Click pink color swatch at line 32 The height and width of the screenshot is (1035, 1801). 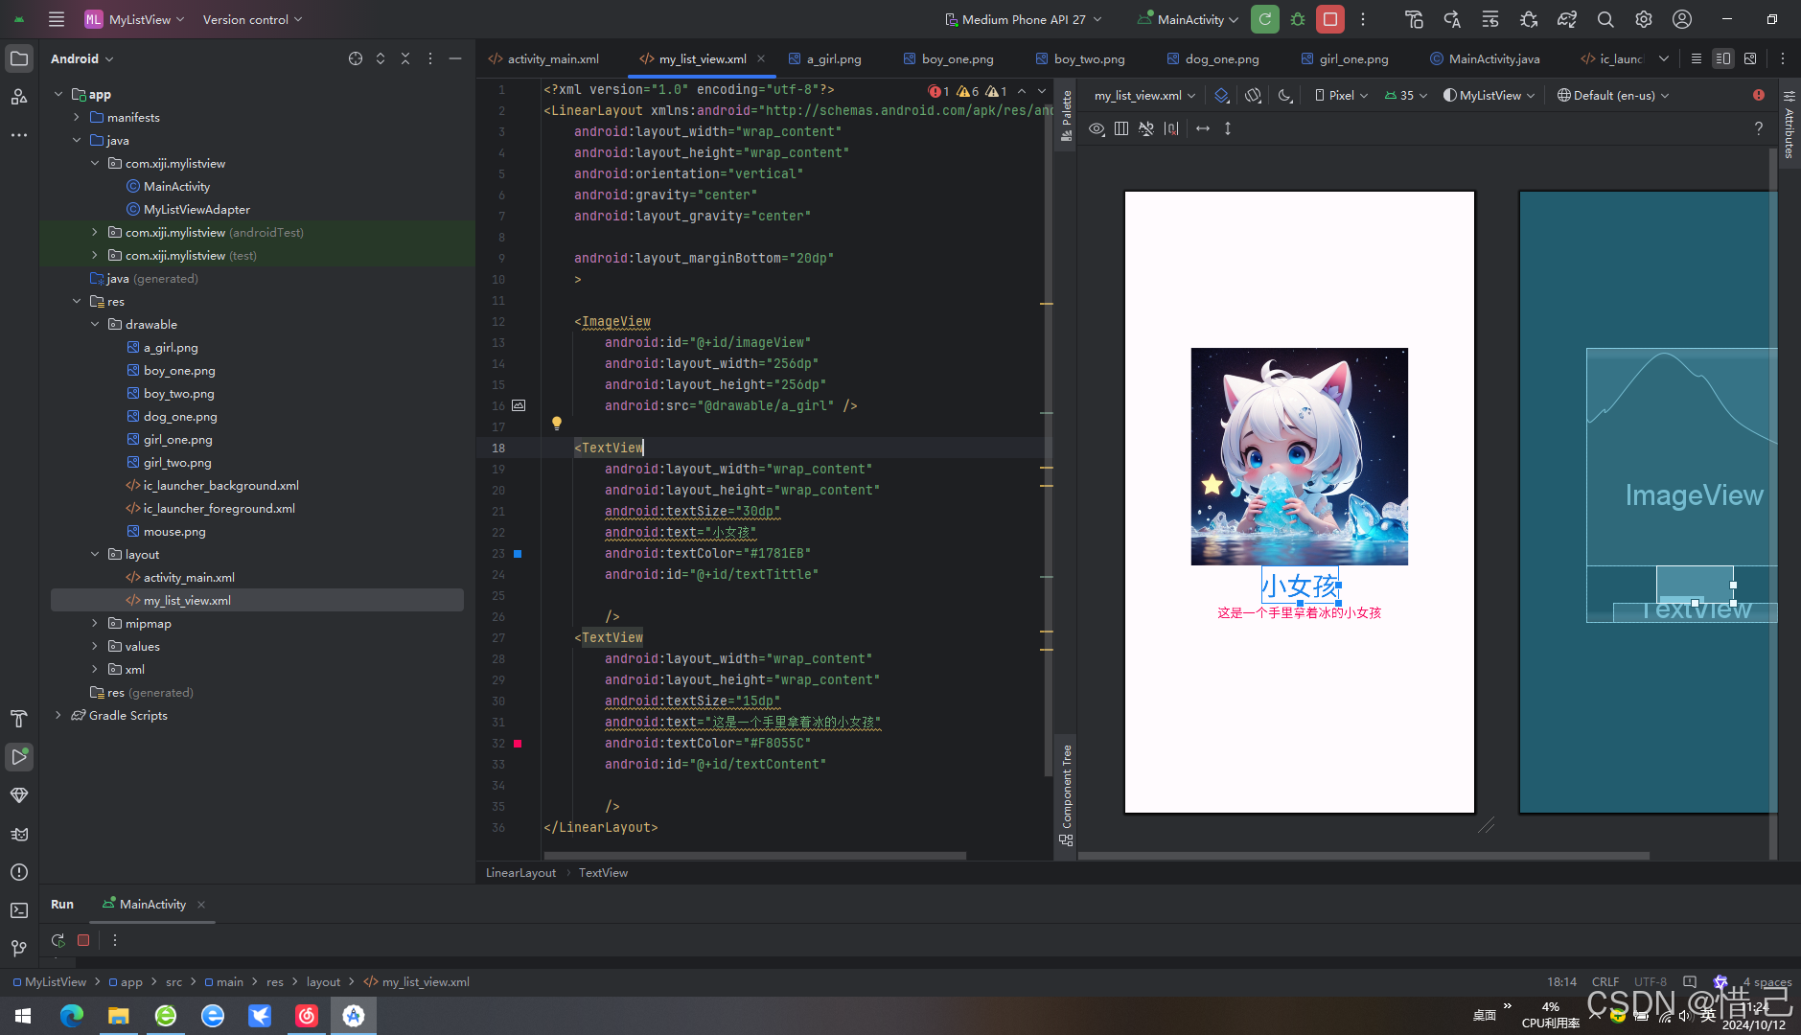pos(518,743)
